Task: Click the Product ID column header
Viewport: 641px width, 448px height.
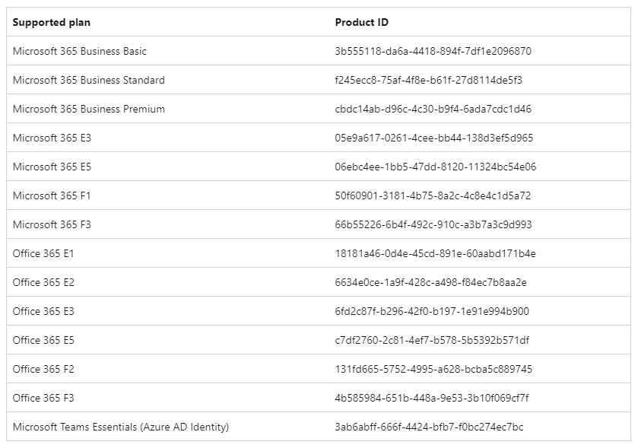Action: click(x=362, y=22)
